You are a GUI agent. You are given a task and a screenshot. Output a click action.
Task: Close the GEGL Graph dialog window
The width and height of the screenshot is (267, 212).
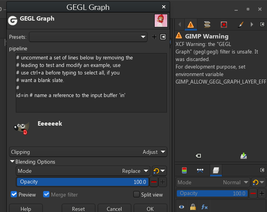click(164, 7)
